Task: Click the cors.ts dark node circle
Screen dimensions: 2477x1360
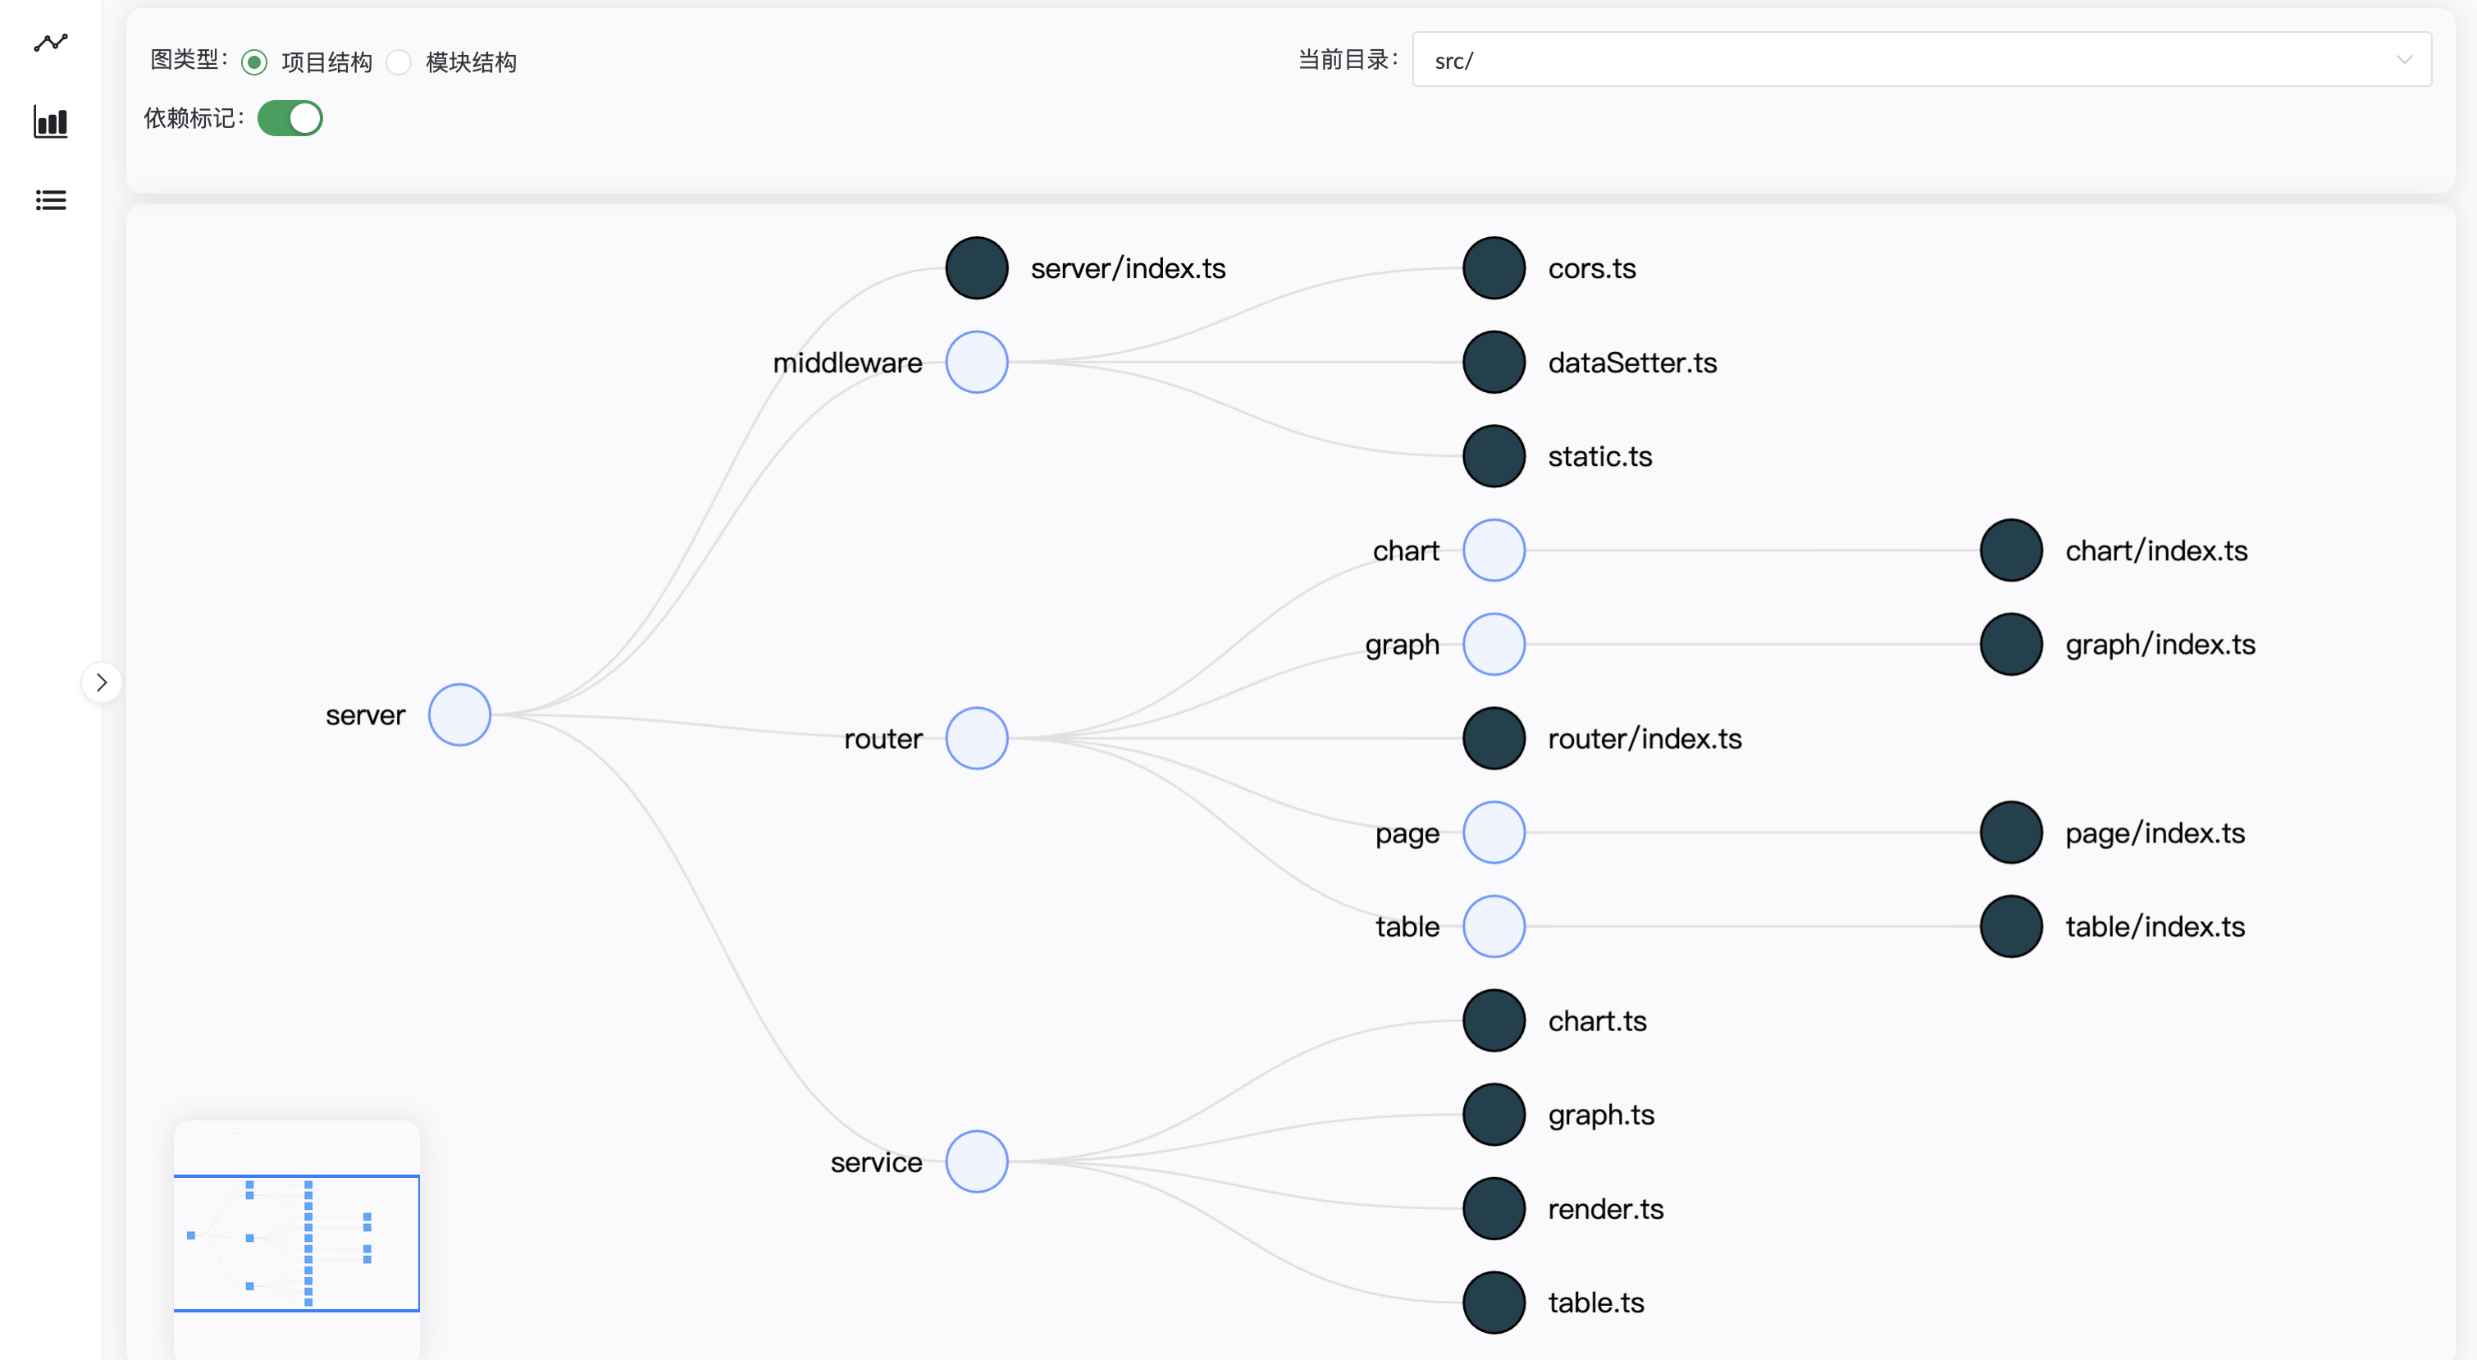Action: tap(1494, 268)
